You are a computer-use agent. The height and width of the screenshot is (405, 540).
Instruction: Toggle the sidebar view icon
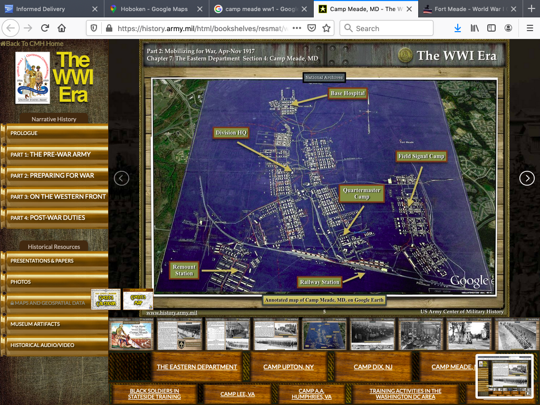click(x=491, y=28)
